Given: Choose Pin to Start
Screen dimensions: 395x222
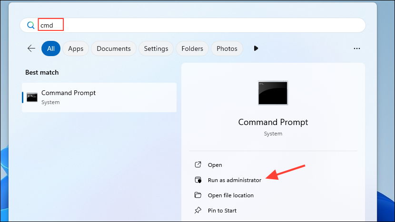Looking at the screenshot, I should pyautogui.click(x=222, y=211).
